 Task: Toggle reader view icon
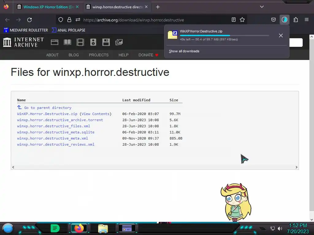click(x=233, y=20)
